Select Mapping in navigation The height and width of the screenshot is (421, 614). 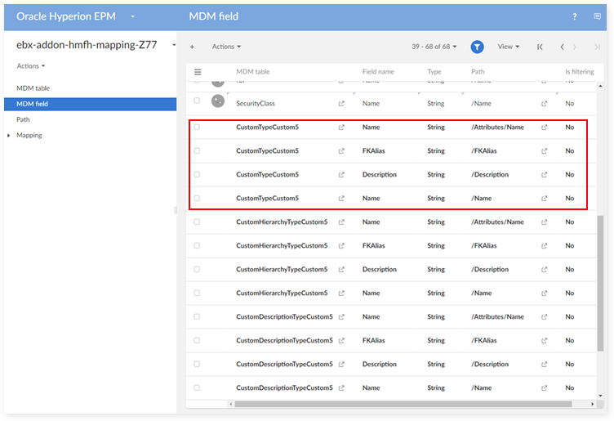click(29, 135)
